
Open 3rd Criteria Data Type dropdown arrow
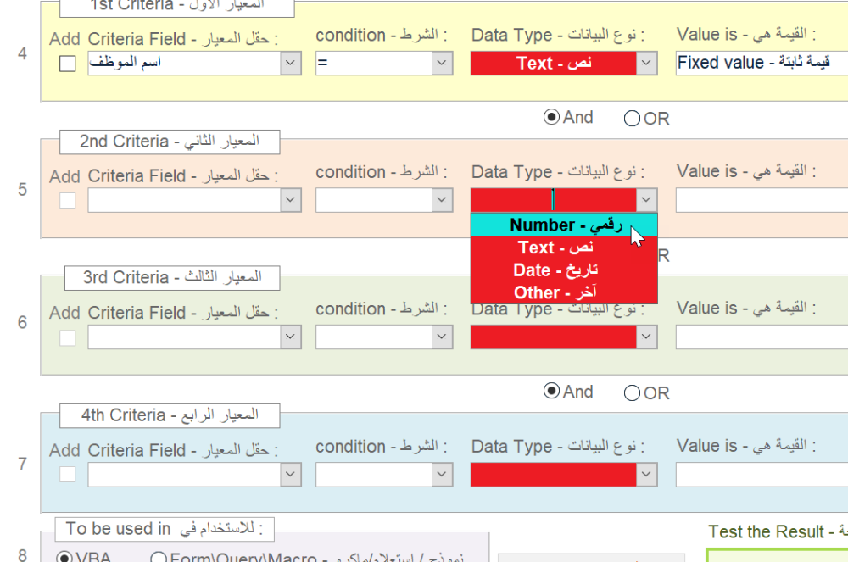646,337
